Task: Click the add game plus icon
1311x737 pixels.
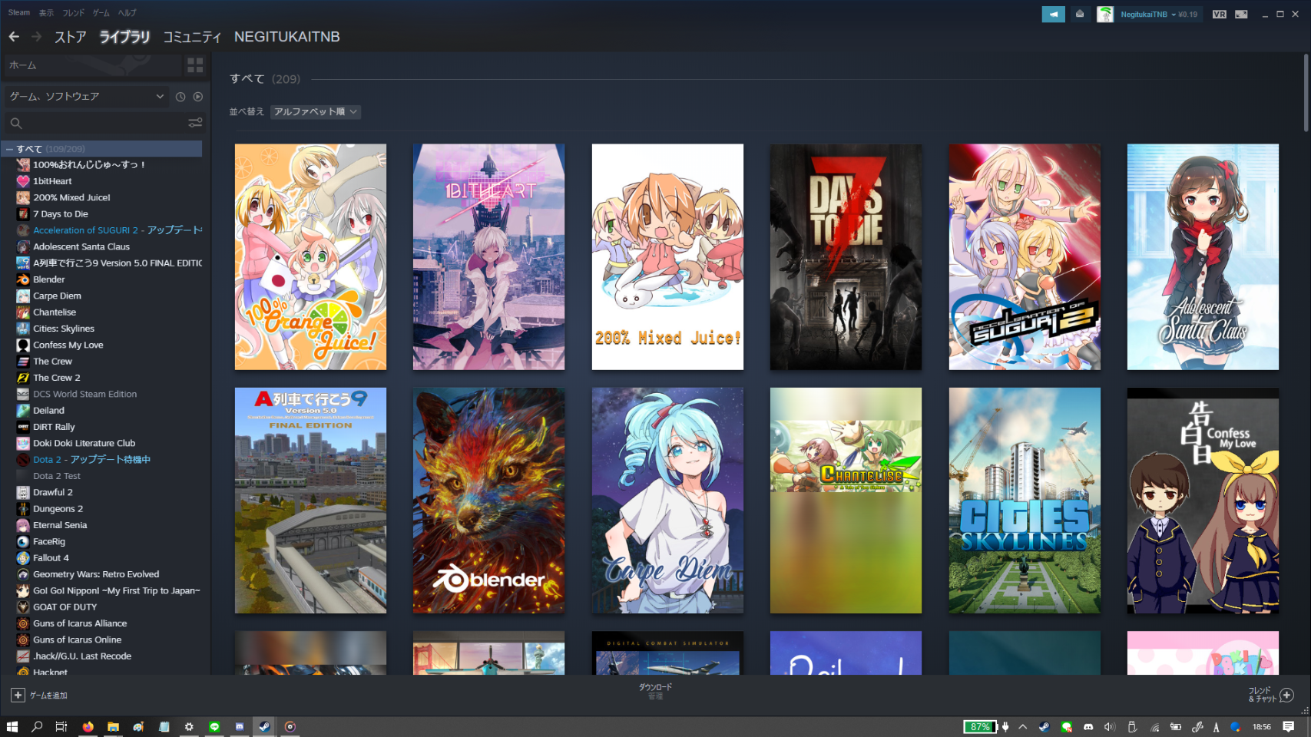Action: click(x=18, y=695)
